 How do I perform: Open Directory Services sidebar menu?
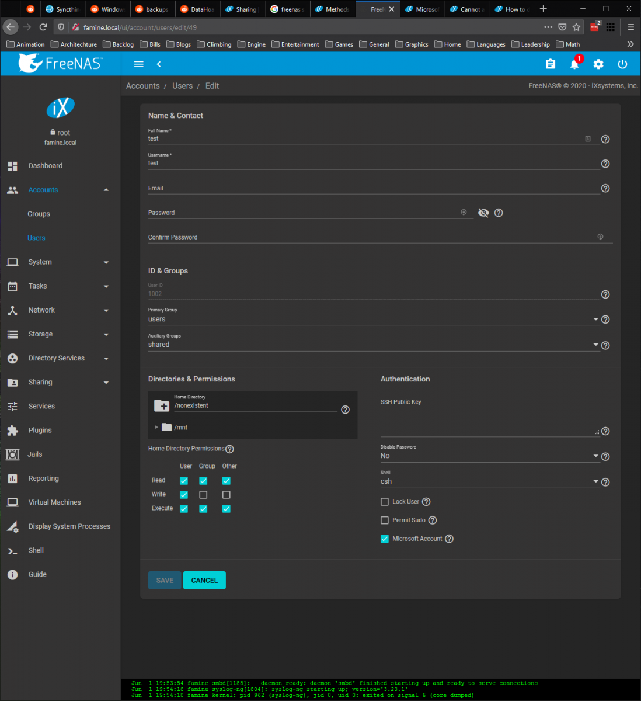point(60,359)
